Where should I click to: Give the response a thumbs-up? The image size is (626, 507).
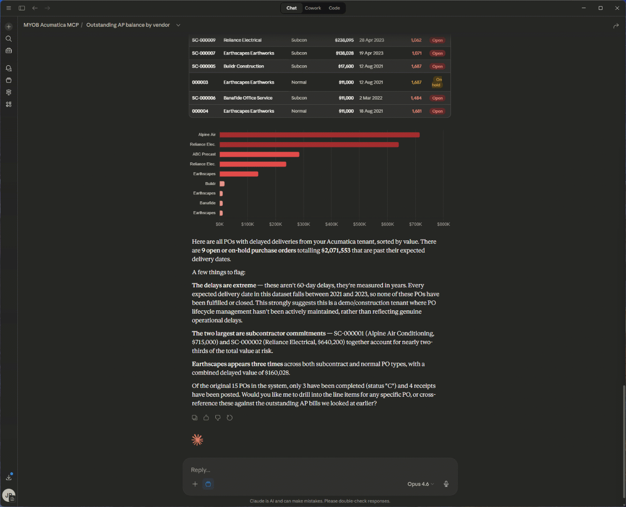pyautogui.click(x=206, y=417)
